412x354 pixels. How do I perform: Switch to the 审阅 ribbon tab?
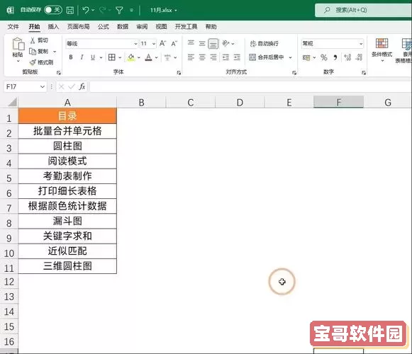142,26
